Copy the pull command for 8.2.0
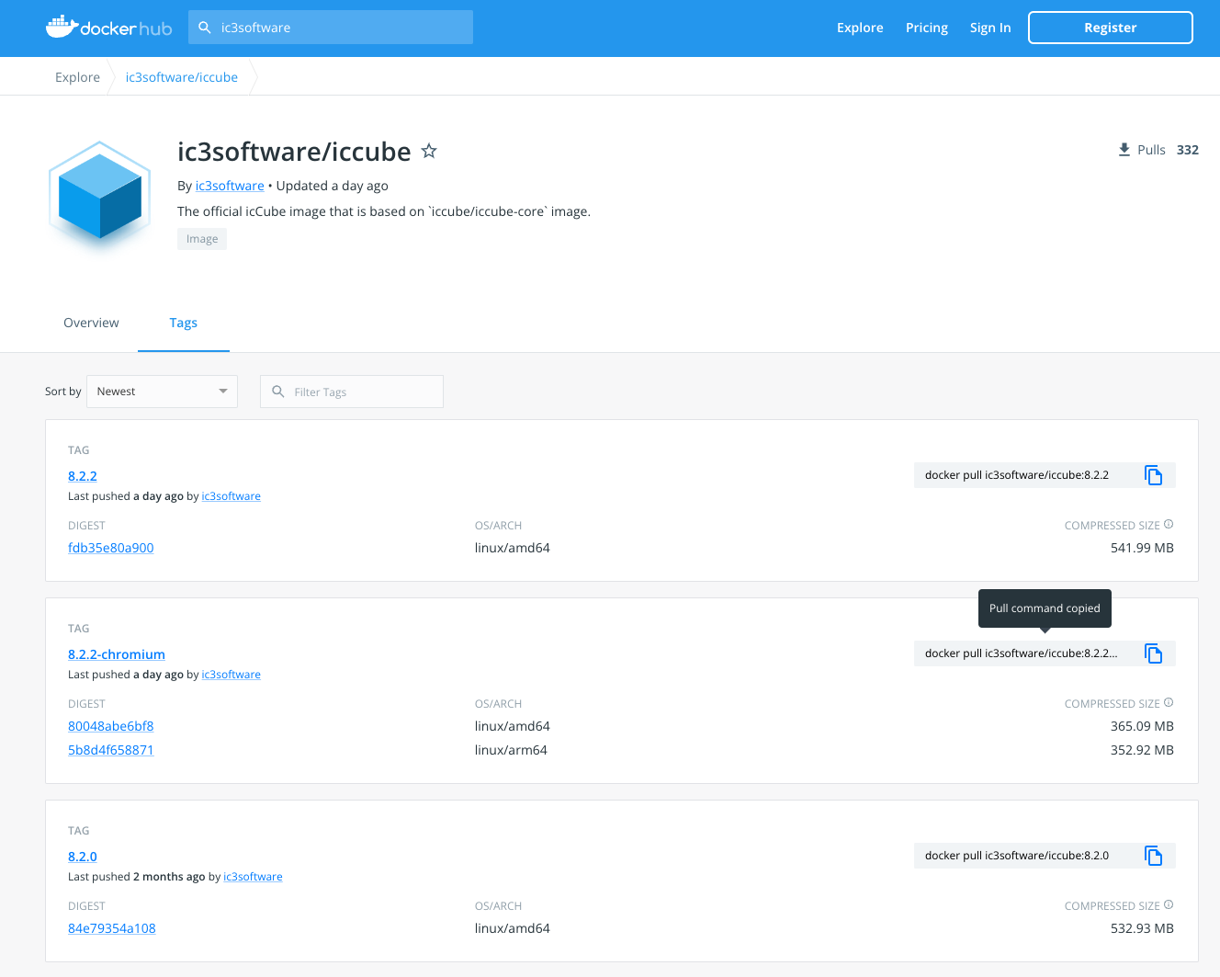The width and height of the screenshot is (1220, 977). pos(1153,856)
